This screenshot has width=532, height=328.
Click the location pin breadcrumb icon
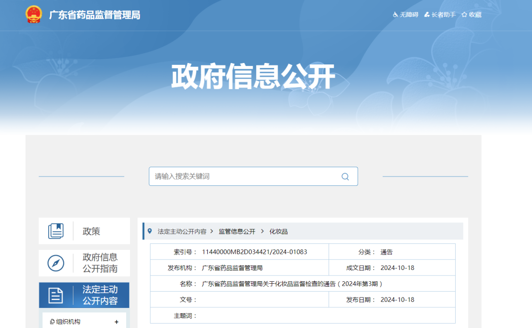150,231
